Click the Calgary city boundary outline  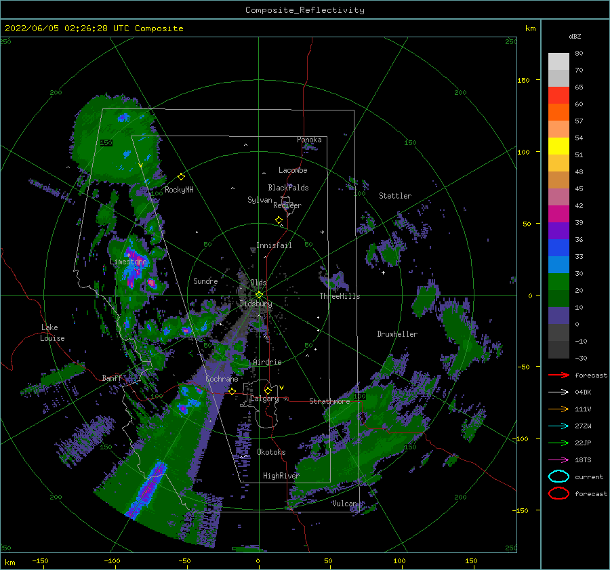(x=261, y=403)
